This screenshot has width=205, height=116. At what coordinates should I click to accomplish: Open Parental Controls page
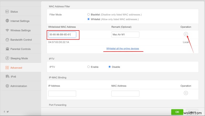(x=21, y=49)
